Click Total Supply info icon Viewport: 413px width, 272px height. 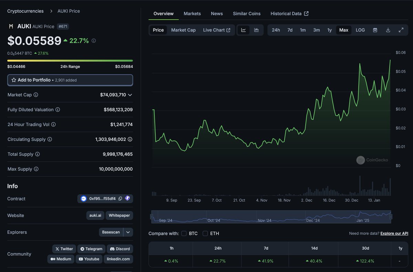[x=38, y=154]
